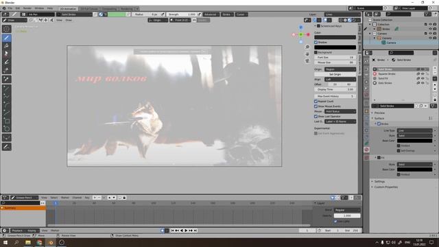
Task: Open the Edit menu
Action: coord(18,8)
